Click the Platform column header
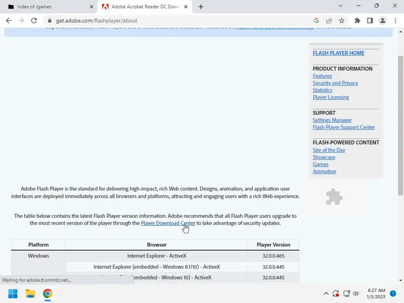The height and width of the screenshot is (303, 404). tap(38, 245)
